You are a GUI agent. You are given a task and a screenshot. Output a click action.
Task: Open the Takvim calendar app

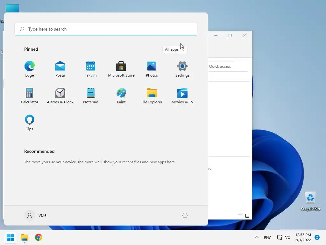91,69
